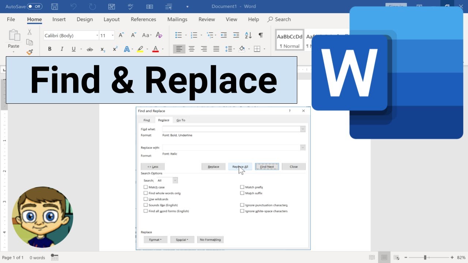Click the Undo arrow icon
Viewport: 468px width, 263px height.
tap(73, 7)
